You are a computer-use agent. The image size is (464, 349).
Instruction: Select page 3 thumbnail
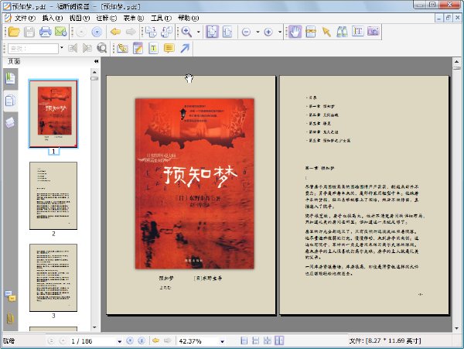(x=53, y=278)
